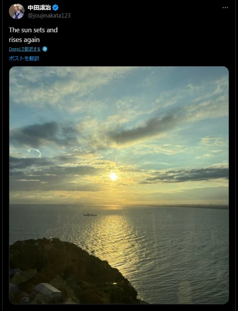Click the DeepLで翻訳する link
Image resolution: width=238 pixels, height=311 pixels.
click(24, 49)
